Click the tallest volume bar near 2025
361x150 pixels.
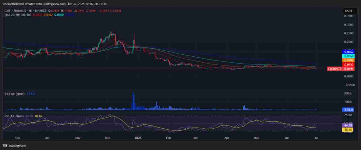133,101
